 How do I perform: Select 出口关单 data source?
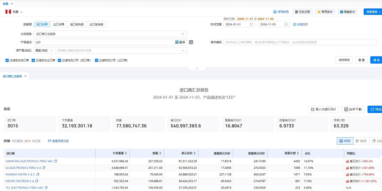click(59, 24)
